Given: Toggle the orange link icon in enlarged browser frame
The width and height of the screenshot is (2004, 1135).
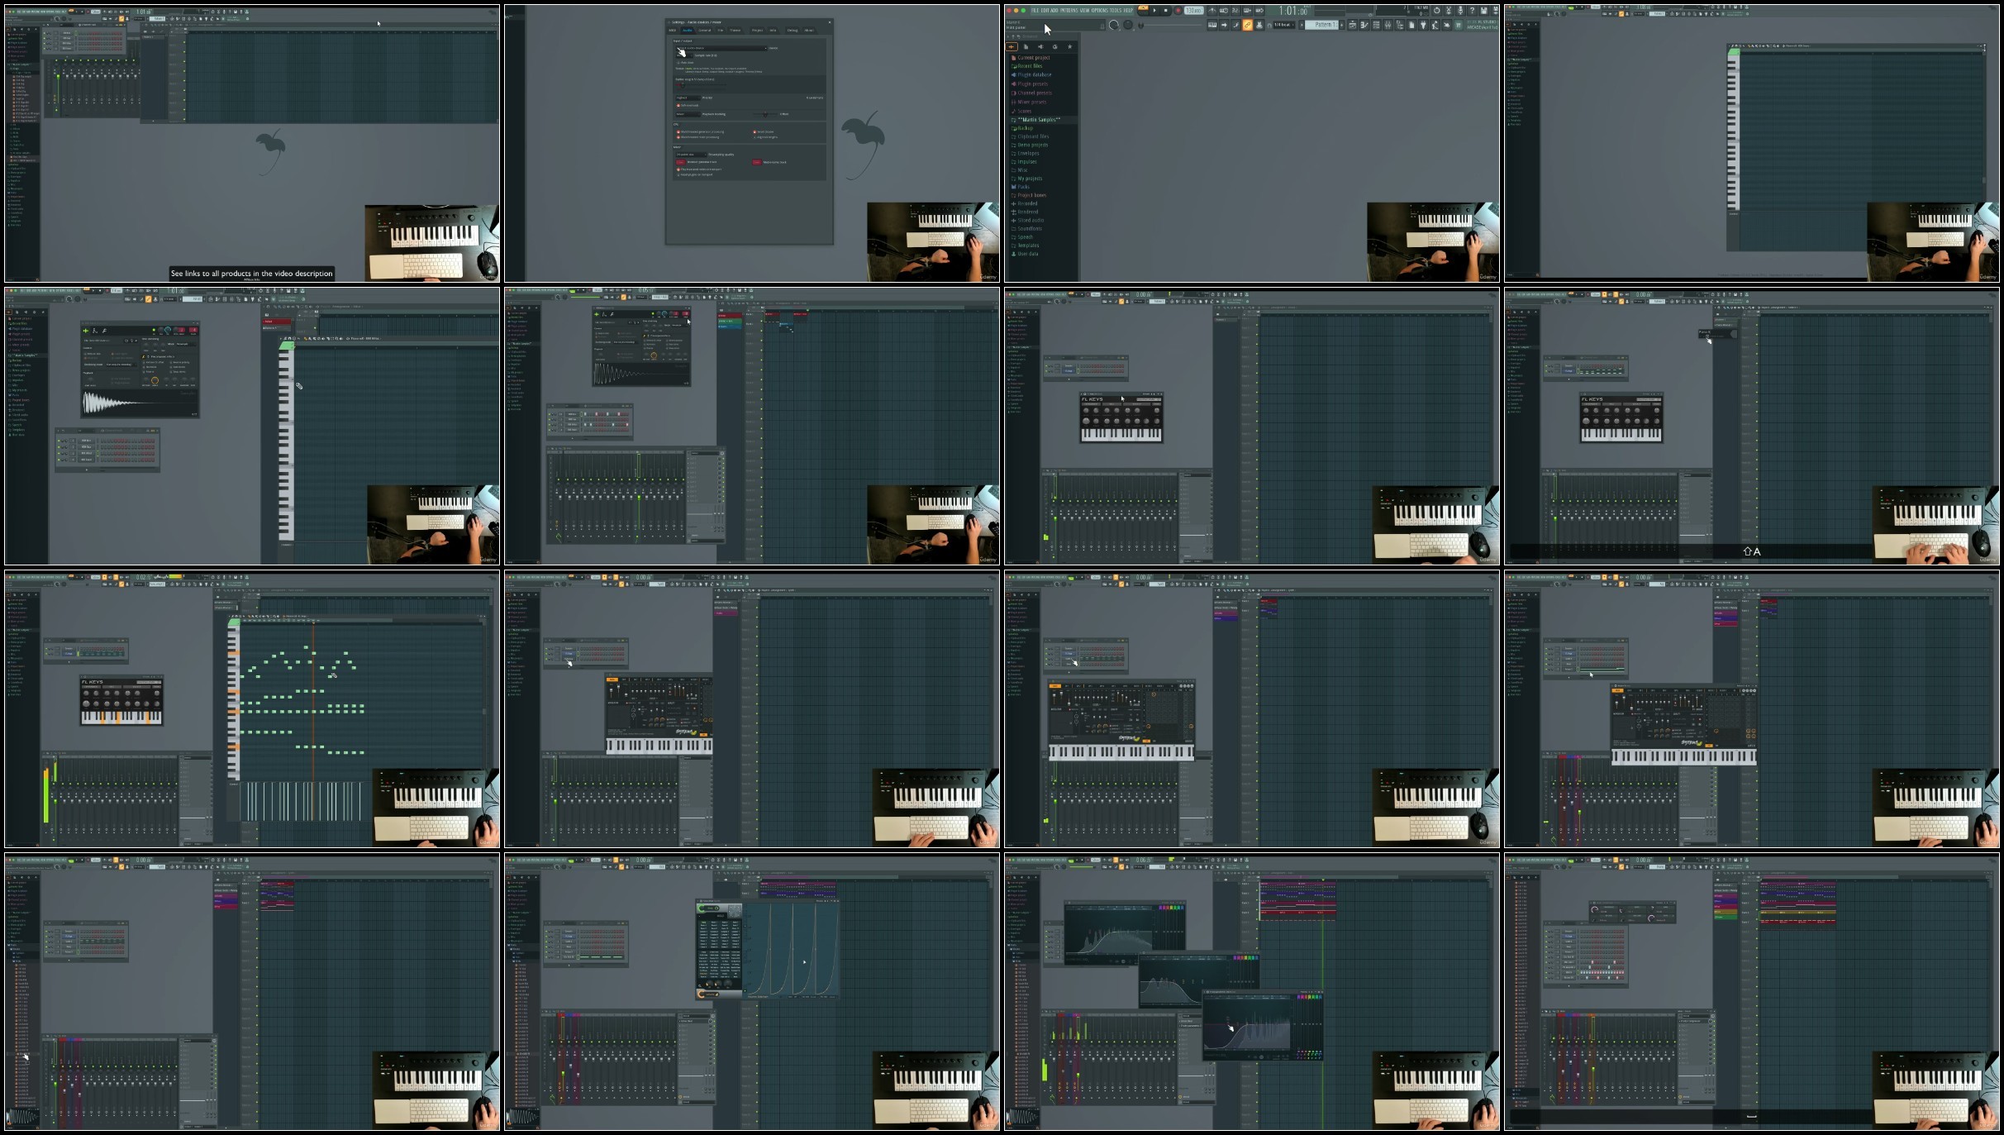Looking at the screenshot, I should (x=1247, y=25).
